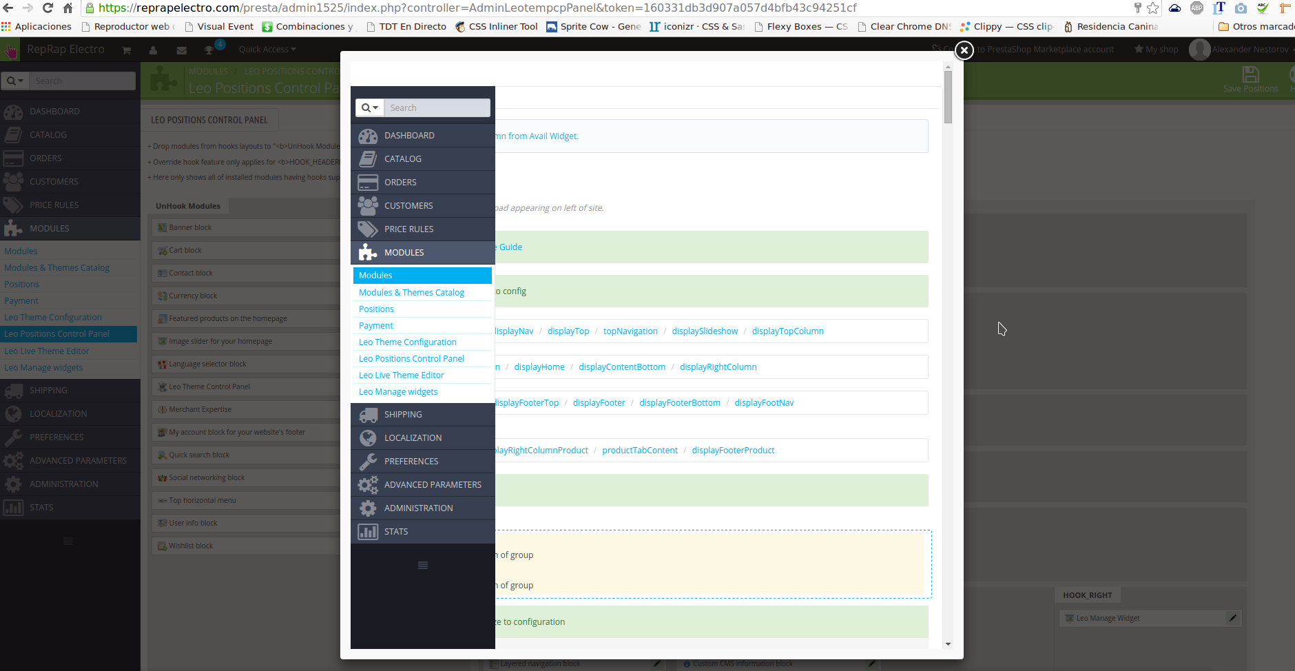Screen dimensions: 1295x671
Task: Click displayFooterProduct hook link
Action: point(733,451)
